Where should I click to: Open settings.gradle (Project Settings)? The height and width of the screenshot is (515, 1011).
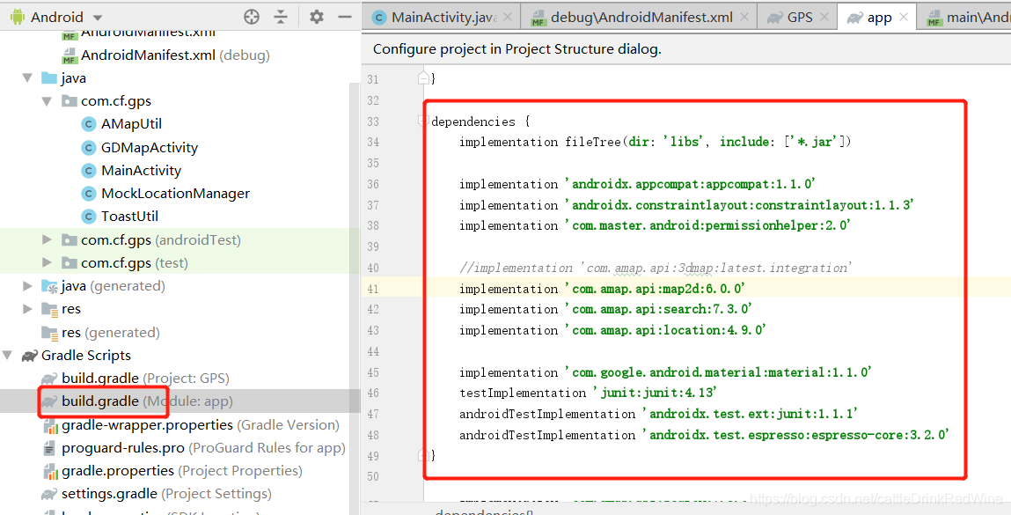click(157, 495)
